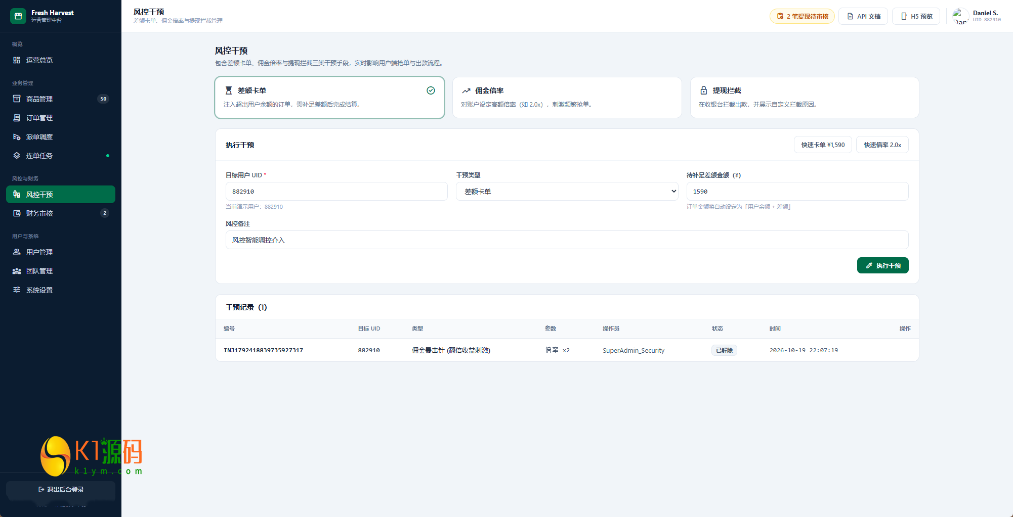Open 商品管理 in sidebar
The image size is (1013, 517).
[61, 99]
